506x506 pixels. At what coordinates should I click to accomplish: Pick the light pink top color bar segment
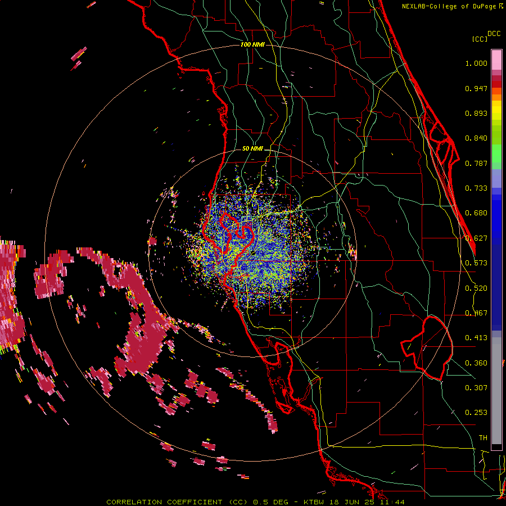(496, 60)
